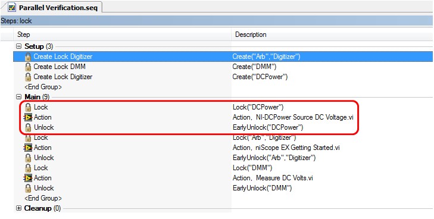The height and width of the screenshot is (219, 434).
Task: Switch to the Parallel Verification.seq tab
Action: tap(52, 8)
